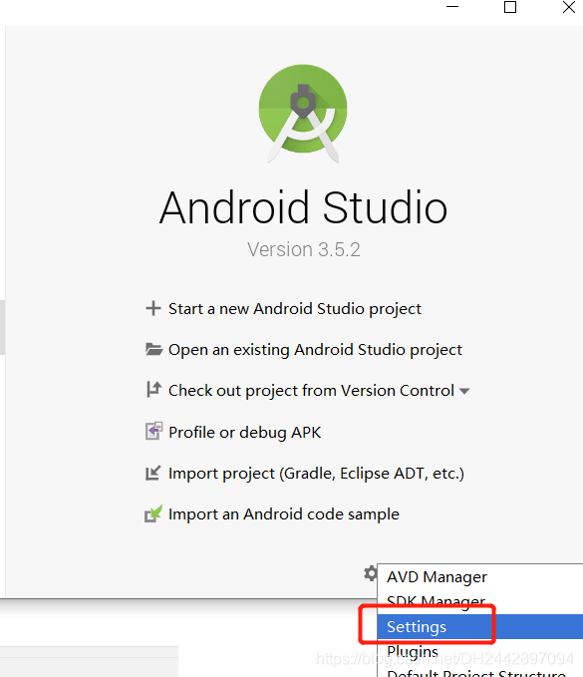This screenshot has height=677, width=583.
Task: Click the Import Android code sample icon
Action: pyautogui.click(x=153, y=513)
